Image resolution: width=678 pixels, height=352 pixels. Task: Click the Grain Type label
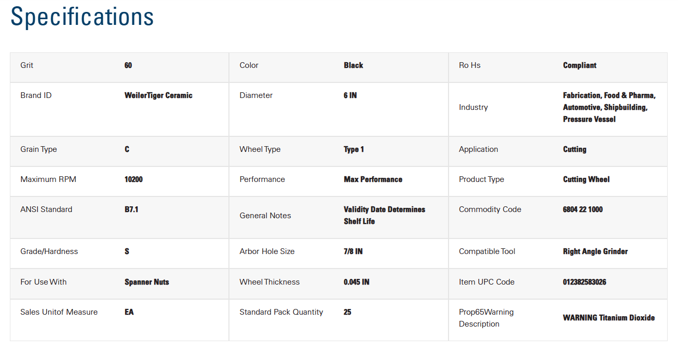pos(38,149)
